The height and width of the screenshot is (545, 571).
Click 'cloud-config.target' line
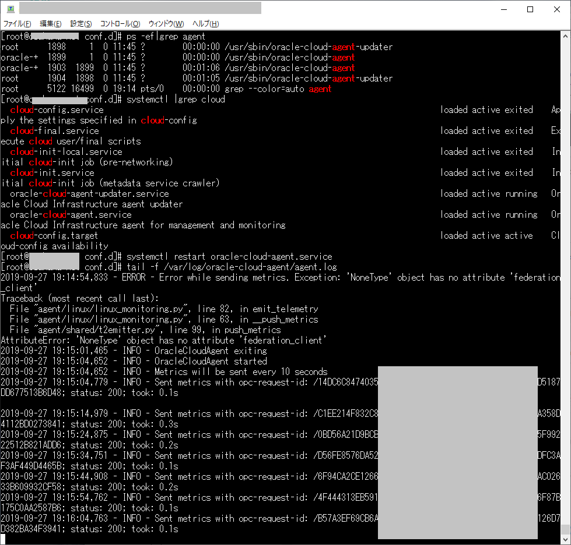pos(54,236)
